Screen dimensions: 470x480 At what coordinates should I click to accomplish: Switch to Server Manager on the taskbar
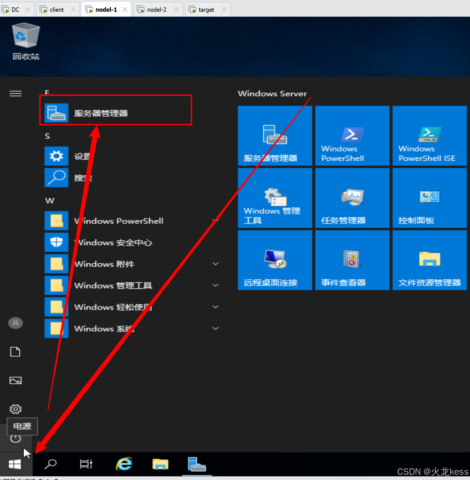tap(197, 464)
